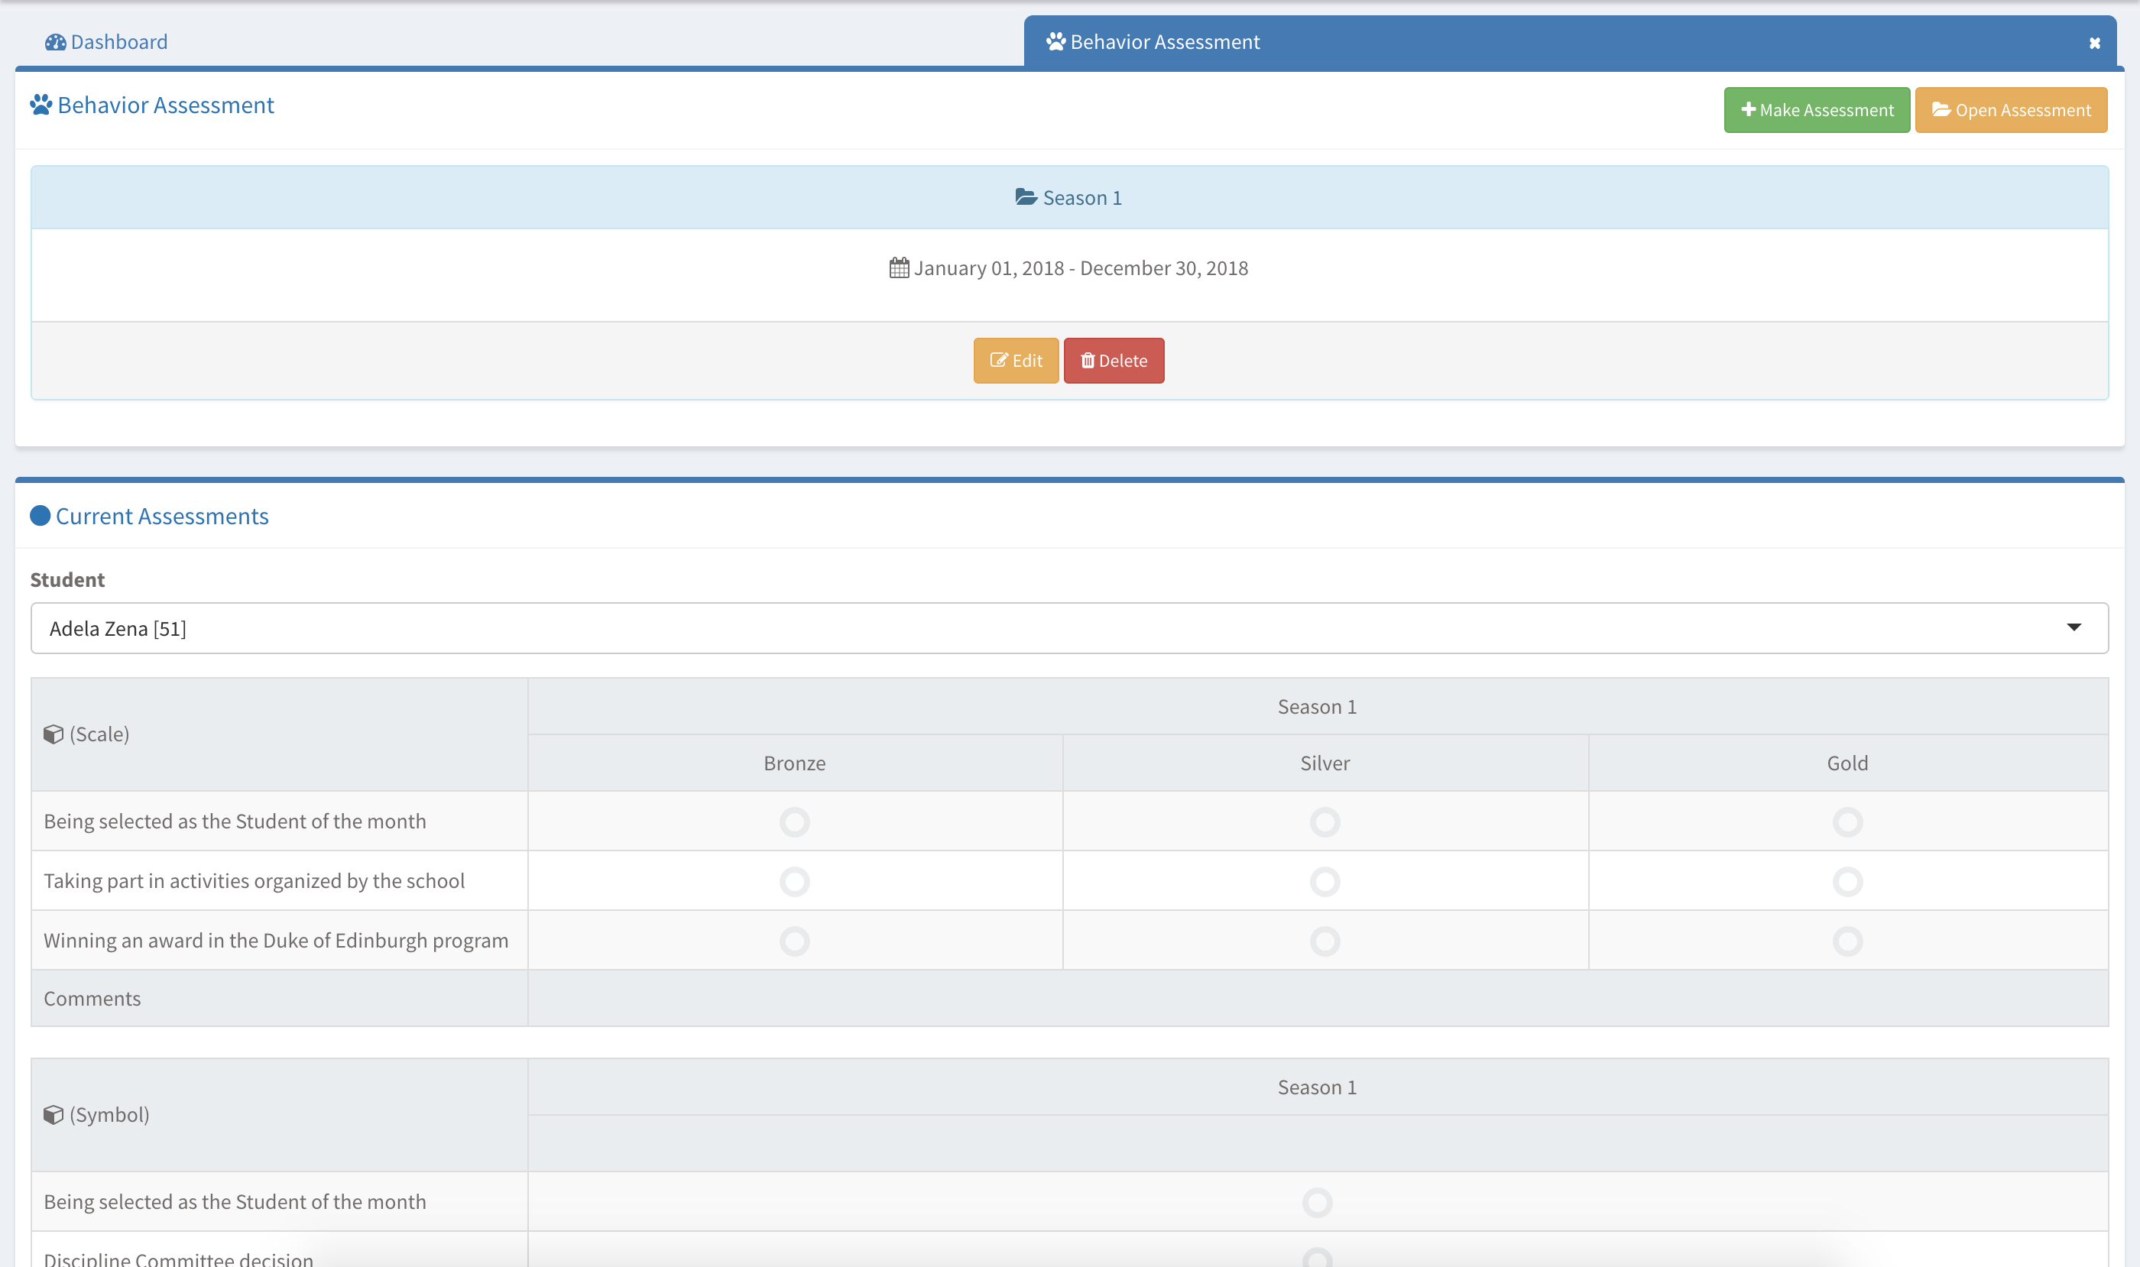Select Silver for school activities row
This screenshot has width=2140, height=1267.
coord(1325,882)
